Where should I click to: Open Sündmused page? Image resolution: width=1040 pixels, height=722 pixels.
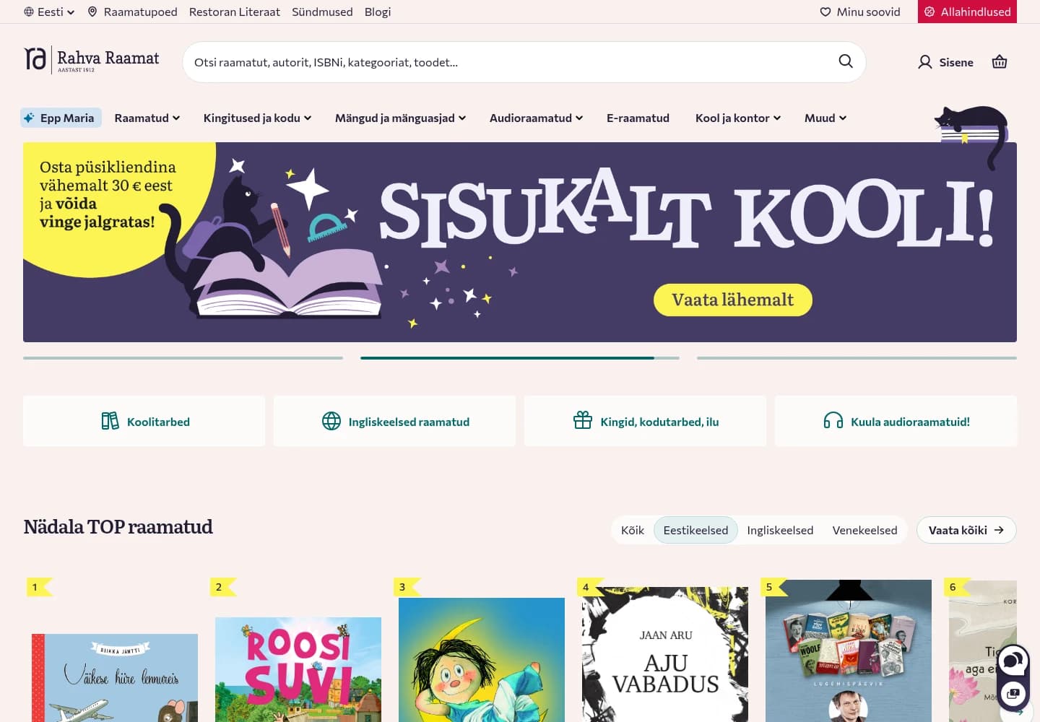coord(322,12)
